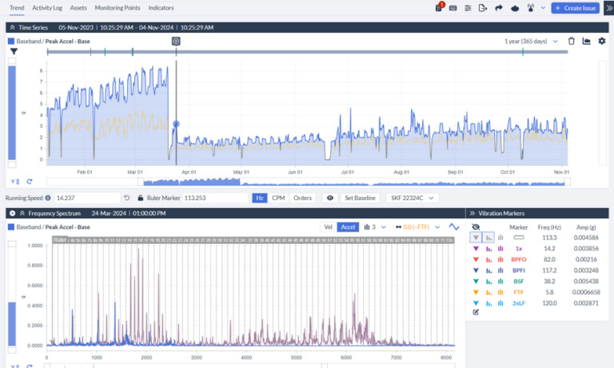
Task: Open the notifications icon with red badge
Action: pyautogui.click(x=439, y=7)
